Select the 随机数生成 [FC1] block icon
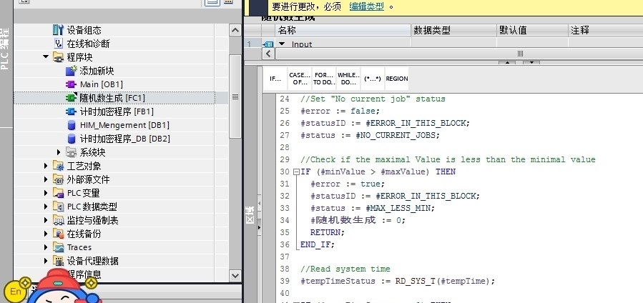 pyautogui.click(x=72, y=98)
